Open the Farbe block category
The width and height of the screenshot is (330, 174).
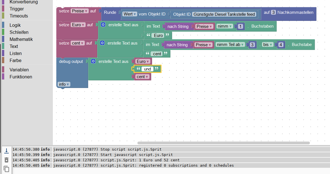tap(15, 61)
